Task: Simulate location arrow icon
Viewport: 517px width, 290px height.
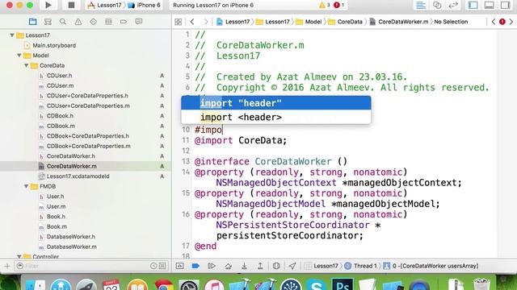Action: point(292,266)
